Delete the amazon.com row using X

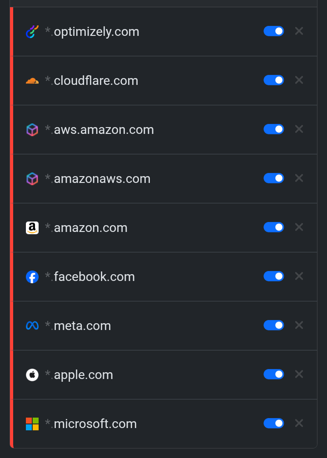point(299,227)
